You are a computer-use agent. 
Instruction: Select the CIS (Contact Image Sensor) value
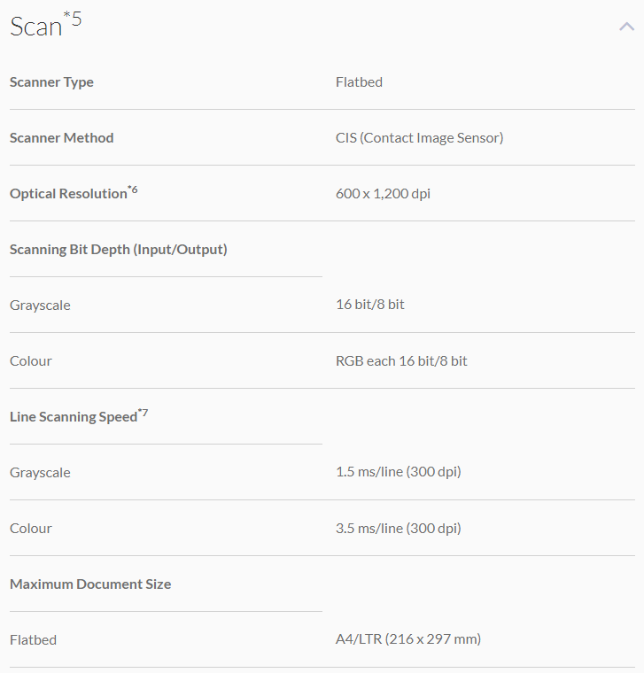coord(419,138)
